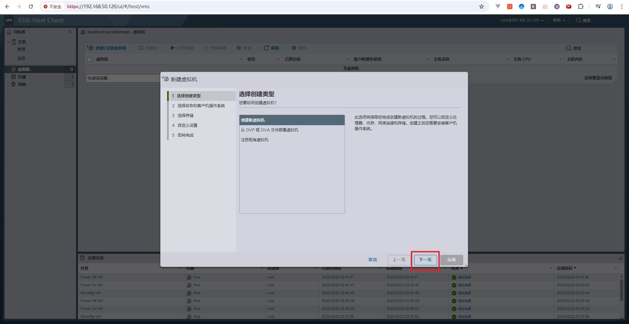Click the Next page (下一页) button
The height and width of the screenshot is (324, 629).
click(x=425, y=260)
